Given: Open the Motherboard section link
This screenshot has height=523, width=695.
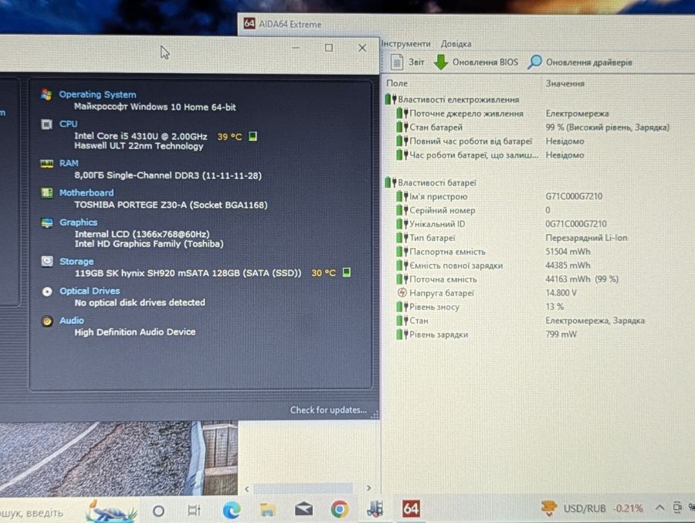Looking at the screenshot, I should 86,192.
